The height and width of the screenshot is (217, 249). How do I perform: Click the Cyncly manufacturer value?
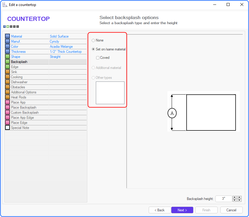click(x=54, y=41)
